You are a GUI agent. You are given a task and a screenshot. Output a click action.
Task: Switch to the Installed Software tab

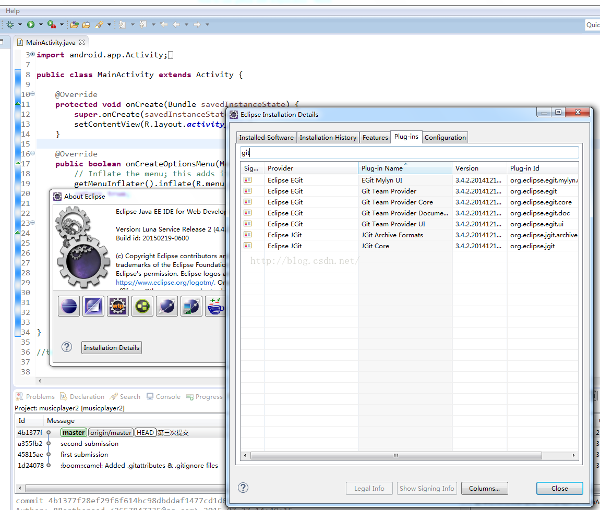tap(266, 137)
